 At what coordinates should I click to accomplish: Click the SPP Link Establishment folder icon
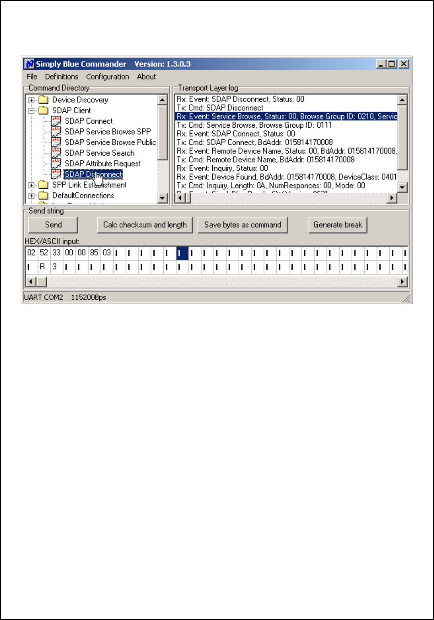coord(43,185)
